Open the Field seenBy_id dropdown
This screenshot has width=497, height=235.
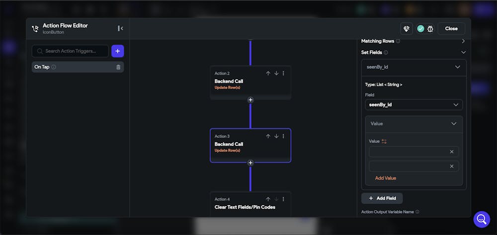(x=414, y=105)
